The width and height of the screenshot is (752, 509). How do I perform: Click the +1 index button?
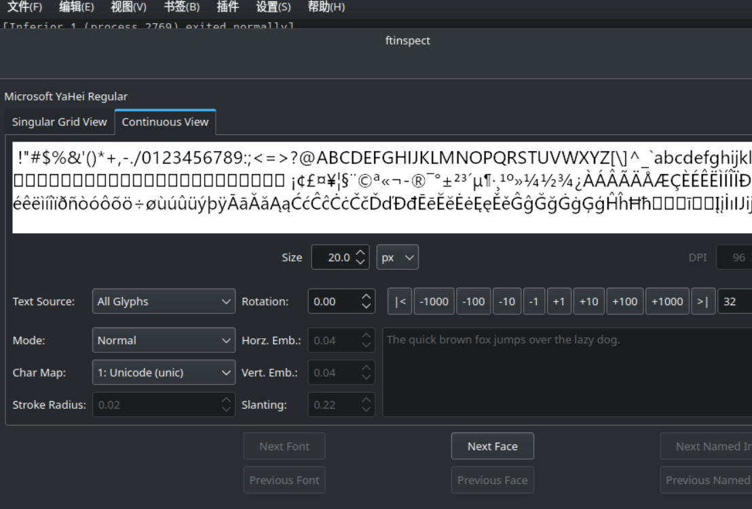559,302
